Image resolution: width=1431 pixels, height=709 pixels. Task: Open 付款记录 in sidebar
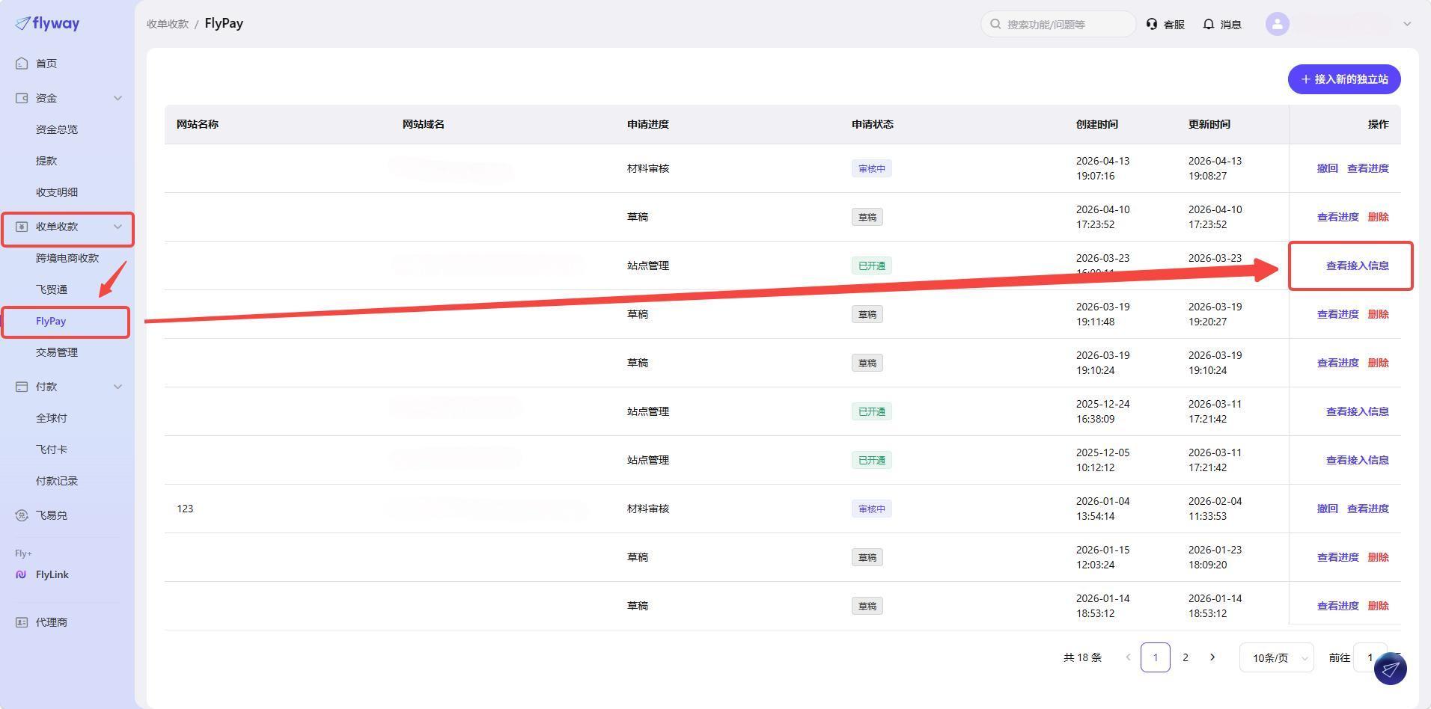pyautogui.click(x=57, y=481)
